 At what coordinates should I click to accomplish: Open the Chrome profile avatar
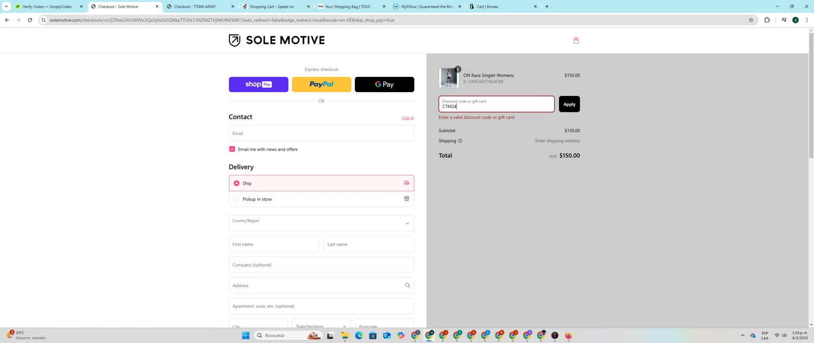796,20
